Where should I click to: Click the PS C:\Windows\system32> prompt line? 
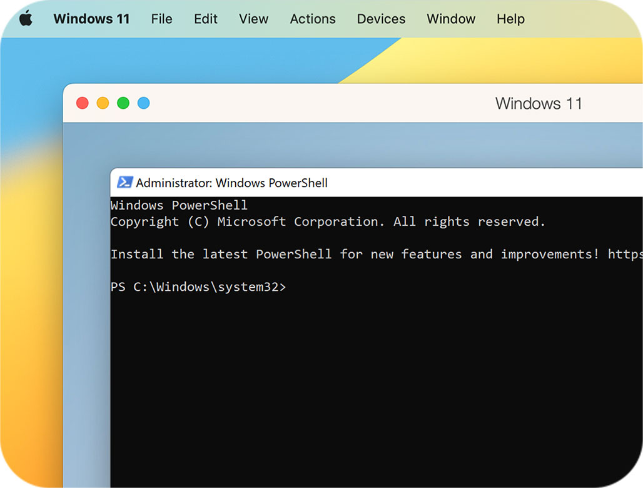pos(198,287)
